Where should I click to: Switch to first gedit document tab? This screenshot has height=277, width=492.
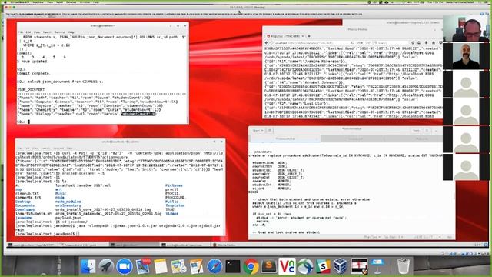[x=285, y=138]
